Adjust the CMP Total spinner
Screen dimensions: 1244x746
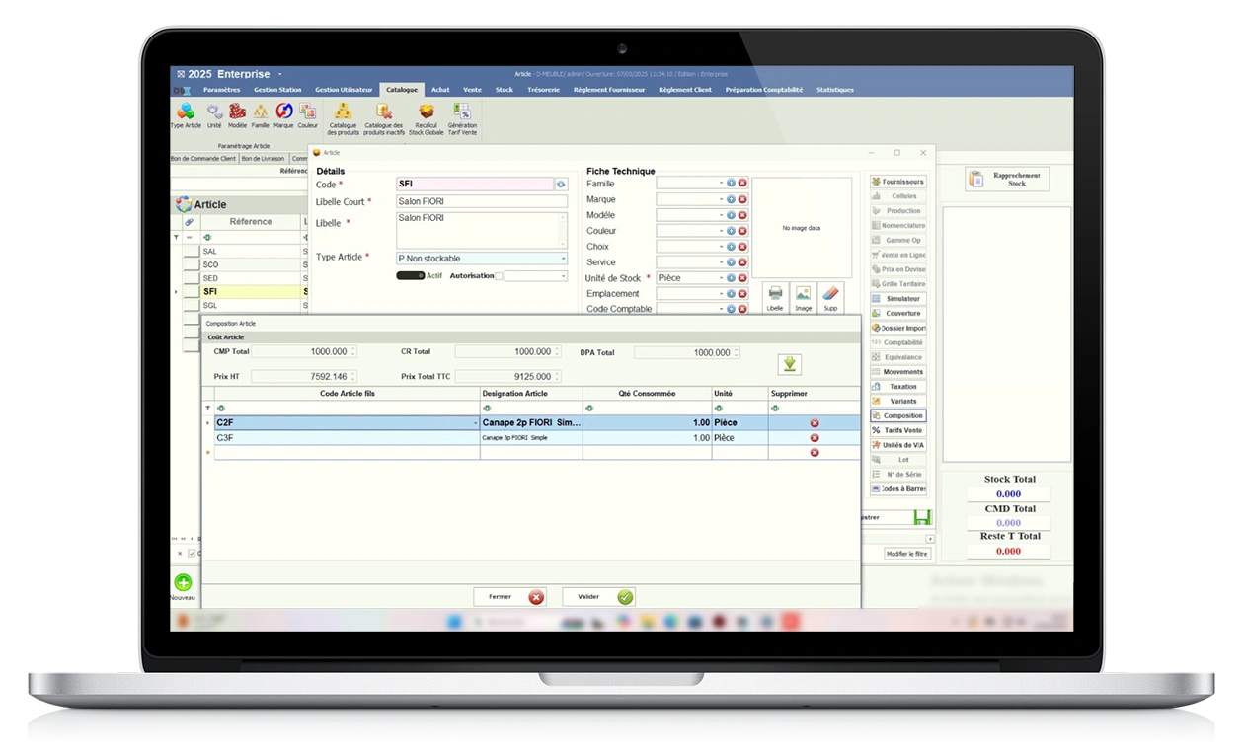tap(353, 352)
